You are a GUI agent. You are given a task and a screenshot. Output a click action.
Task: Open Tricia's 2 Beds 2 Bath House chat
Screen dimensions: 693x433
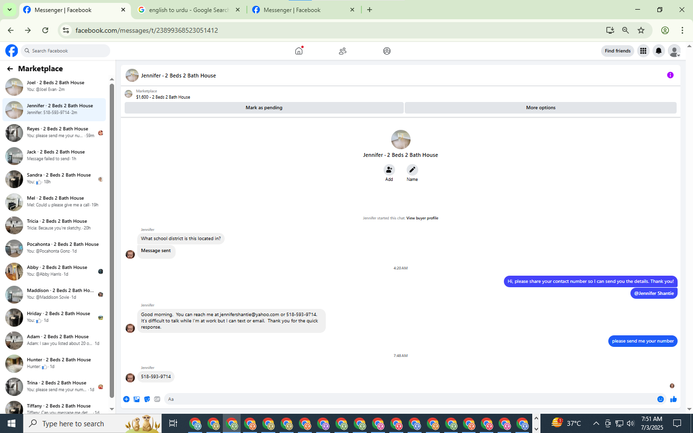click(x=54, y=225)
